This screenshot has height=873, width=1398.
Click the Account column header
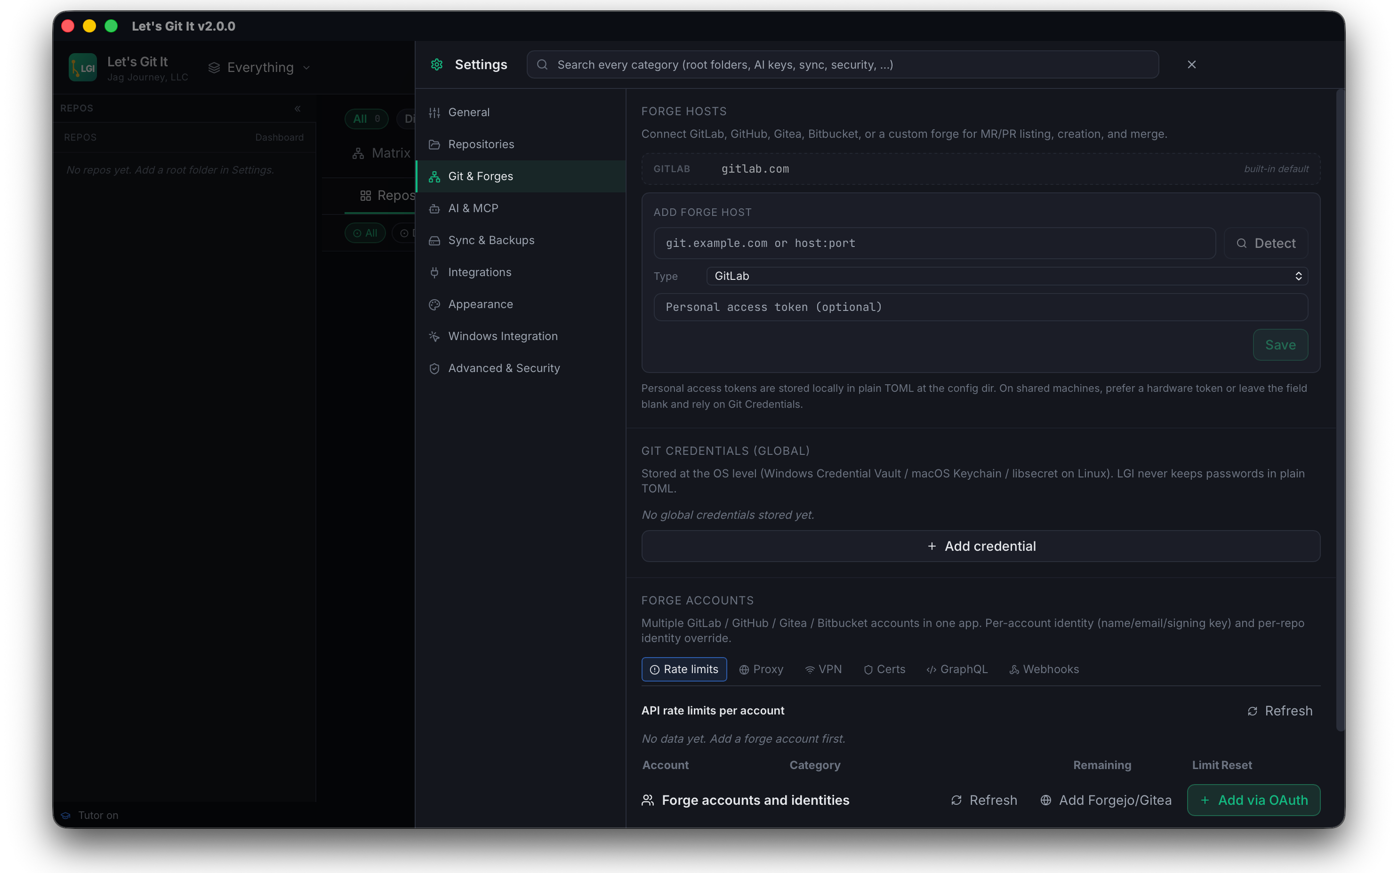666,765
